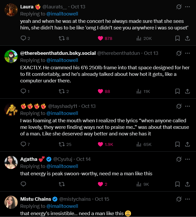Click Grok icon on therebenthatdun tweet
This screenshot has width=196, height=217.
click(x=179, y=53)
